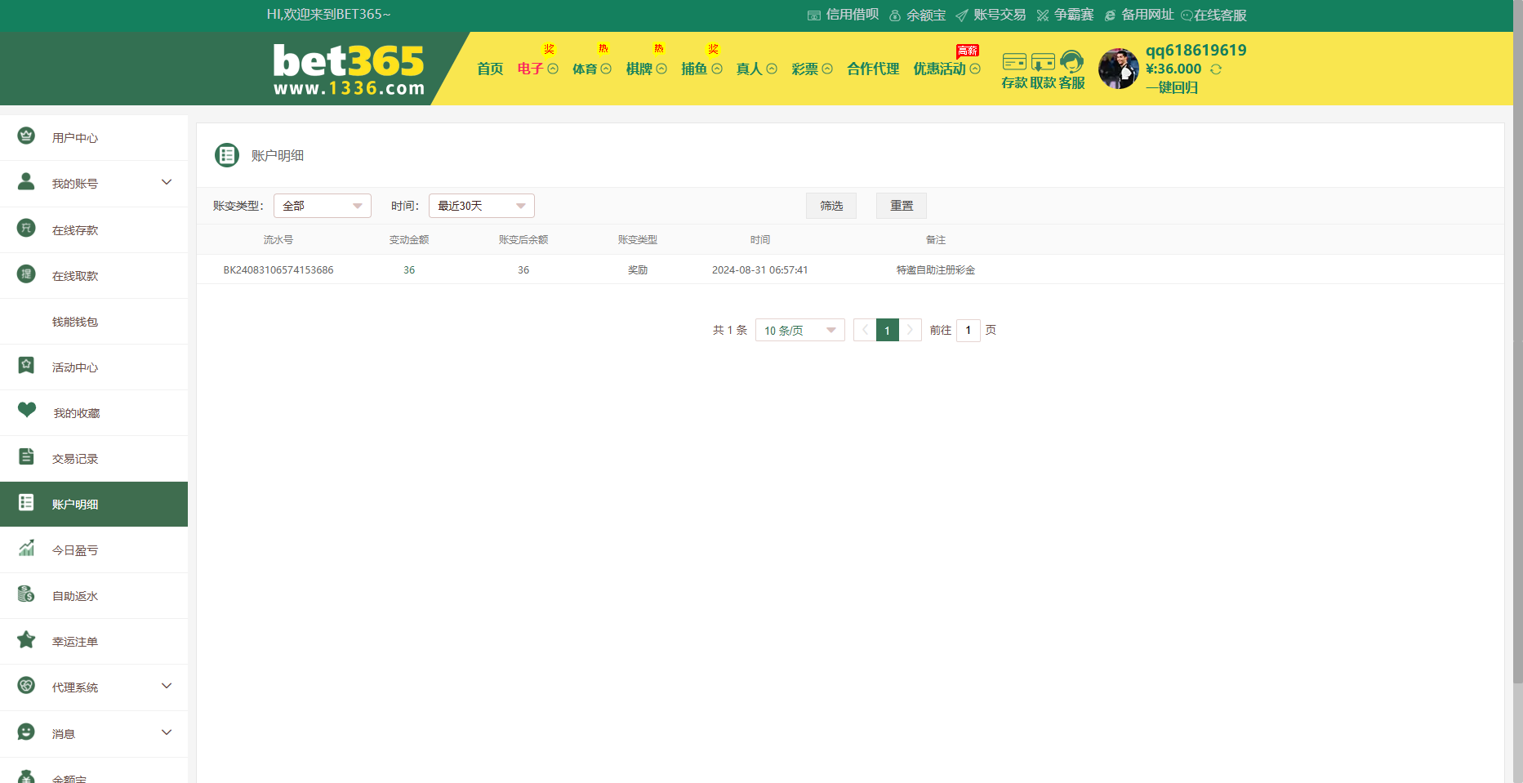Open 用户中心 from the sidebar

click(75, 138)
